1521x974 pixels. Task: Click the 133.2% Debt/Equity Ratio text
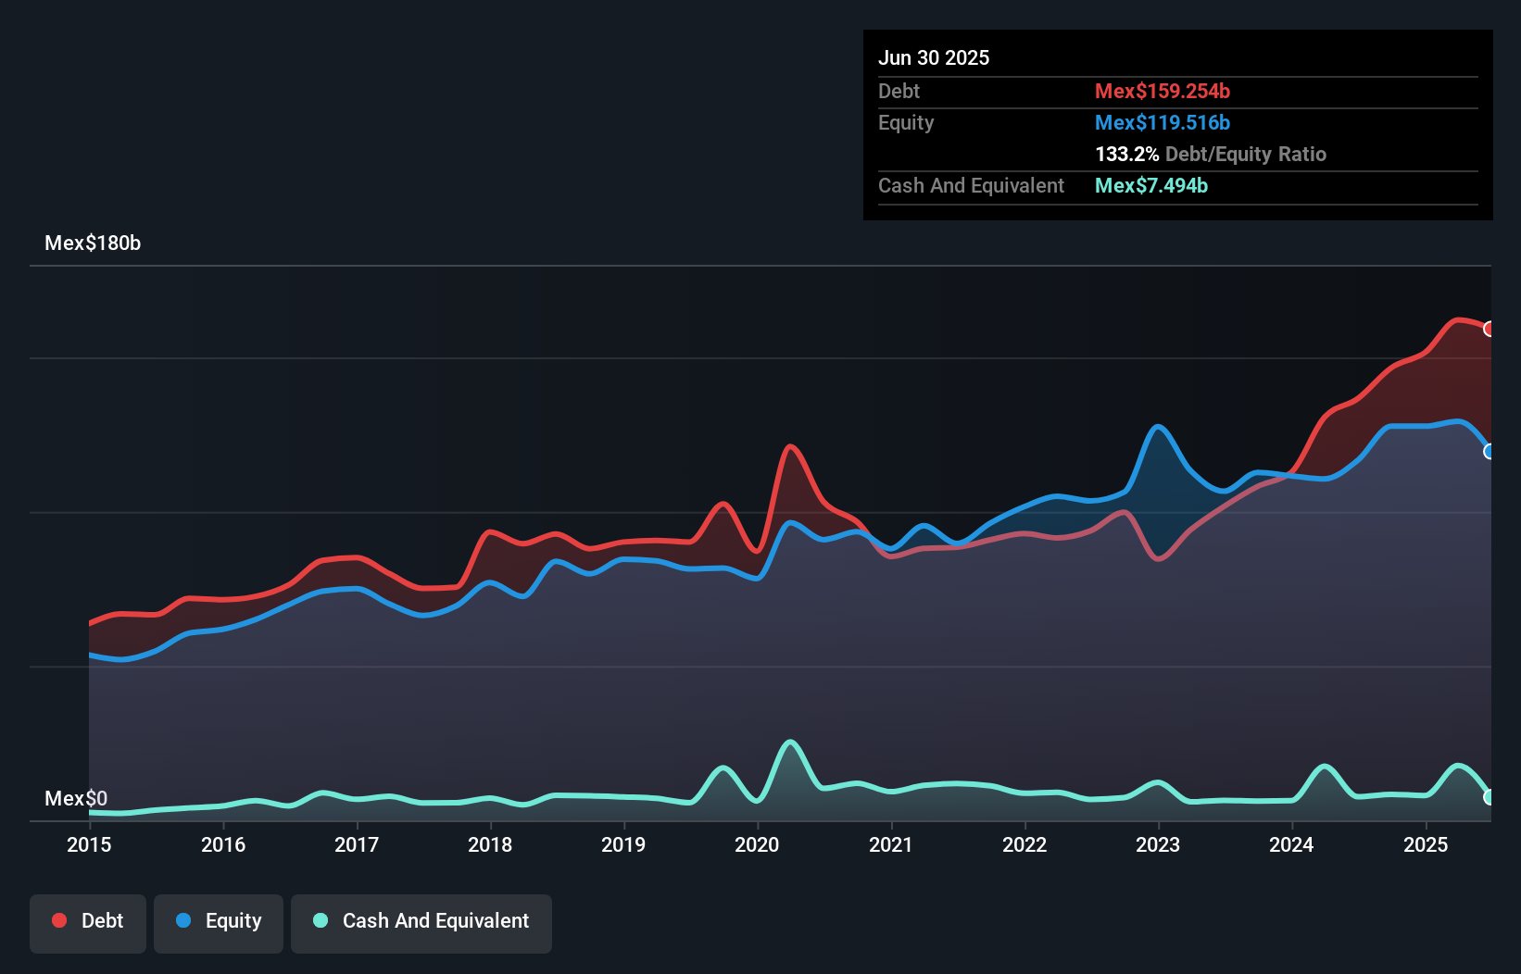[x=1210, y=154]
